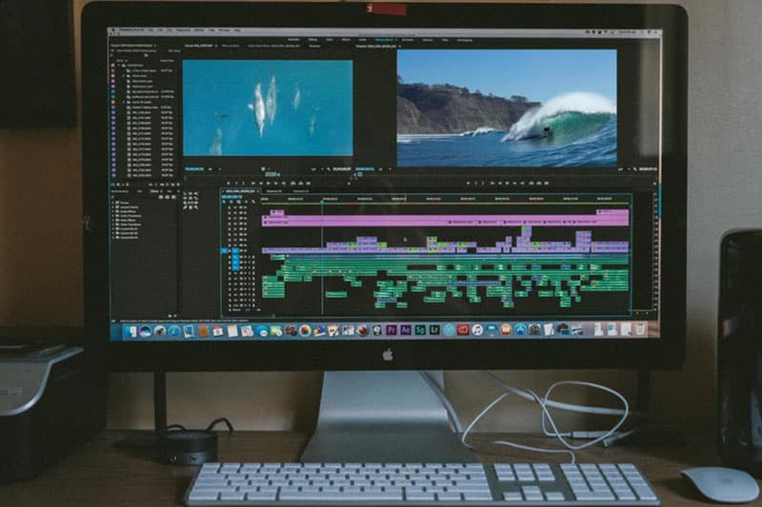This screenshot has height=507, width=762.
Task: Open Lightroom icon in the Dock
Action: tap(433, 330)
